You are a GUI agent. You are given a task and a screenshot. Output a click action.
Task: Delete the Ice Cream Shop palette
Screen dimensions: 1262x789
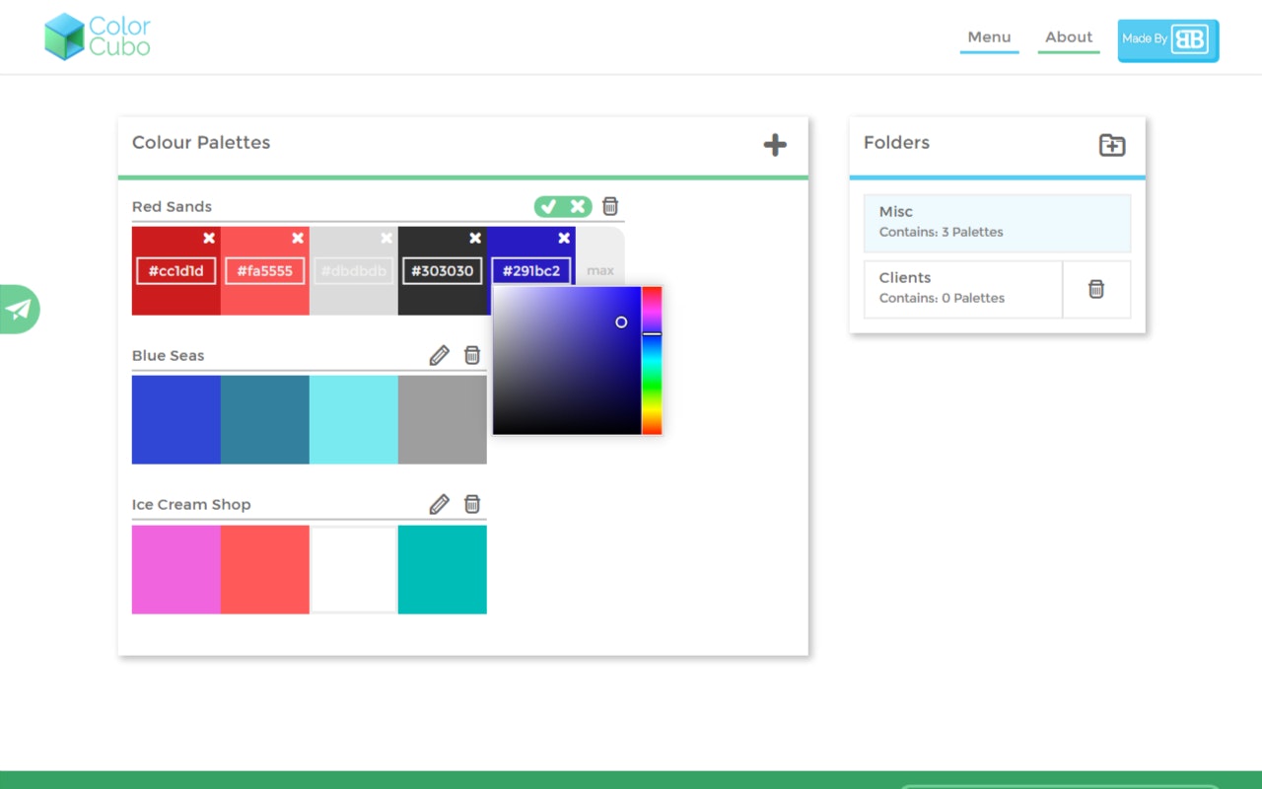tap(472, 503)
